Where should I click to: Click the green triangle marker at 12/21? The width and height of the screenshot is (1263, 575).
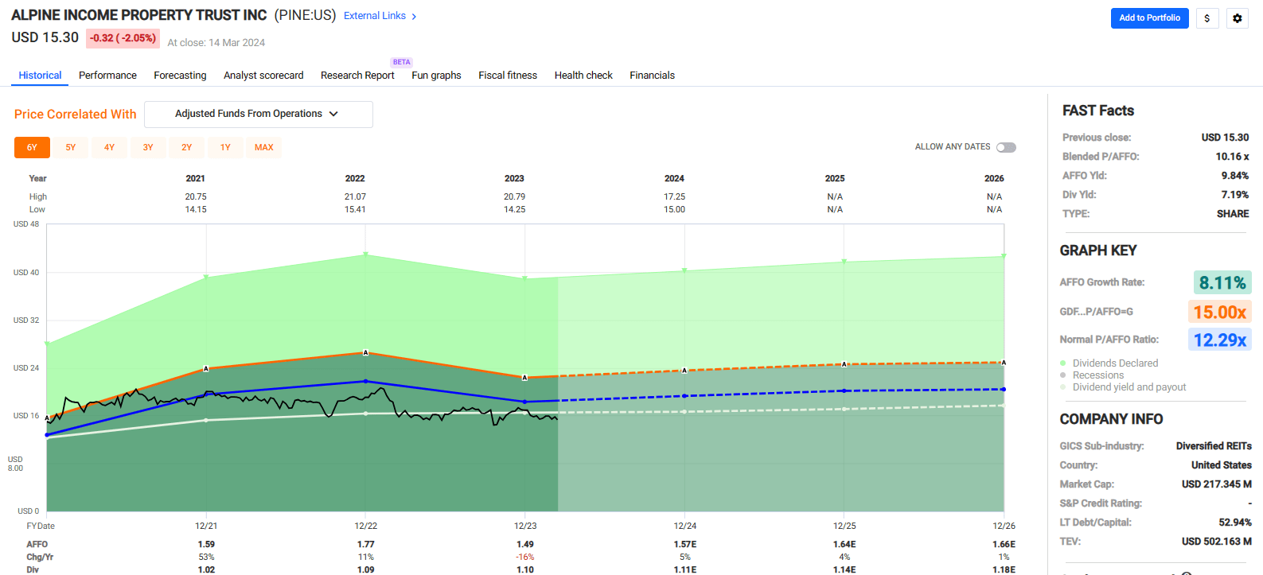[206, 277]
